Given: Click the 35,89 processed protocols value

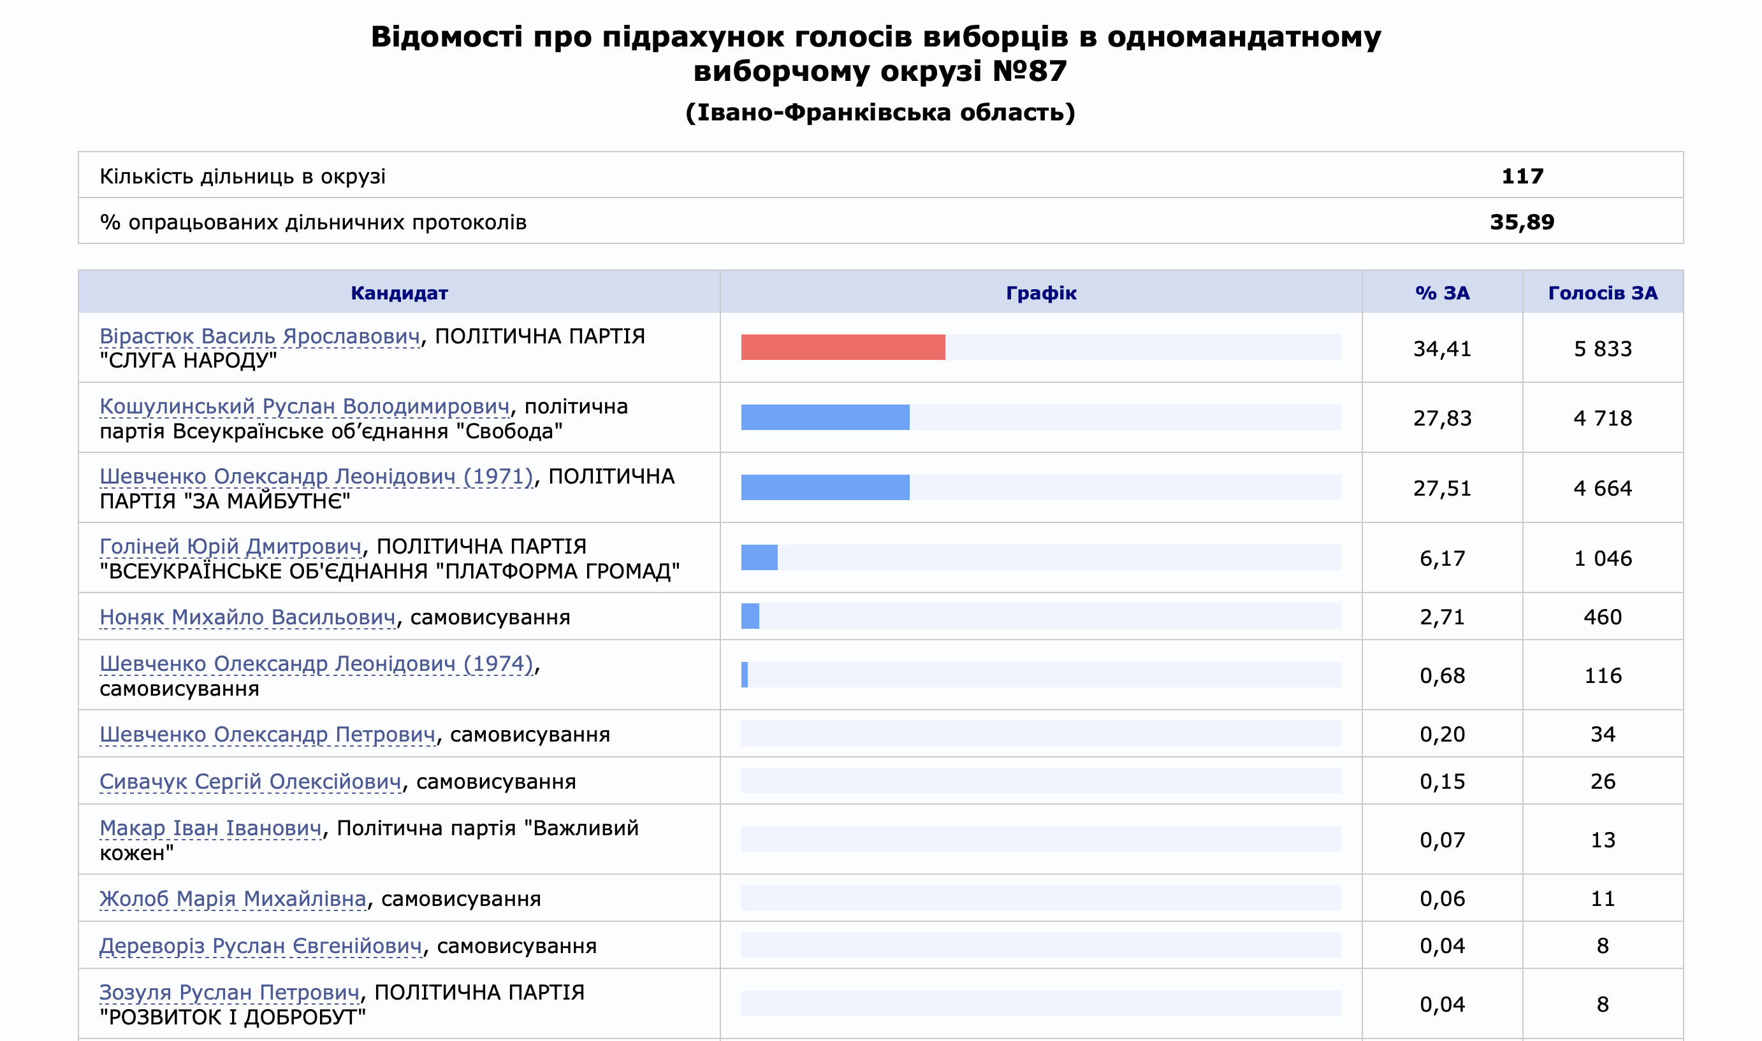Looking at the screenshot, I should [1521, 222].
